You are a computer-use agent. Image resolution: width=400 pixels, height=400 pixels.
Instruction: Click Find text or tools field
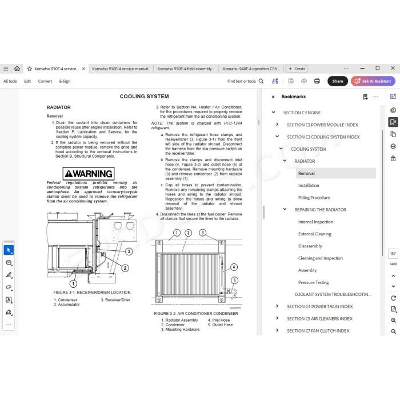tap(241, 81)
